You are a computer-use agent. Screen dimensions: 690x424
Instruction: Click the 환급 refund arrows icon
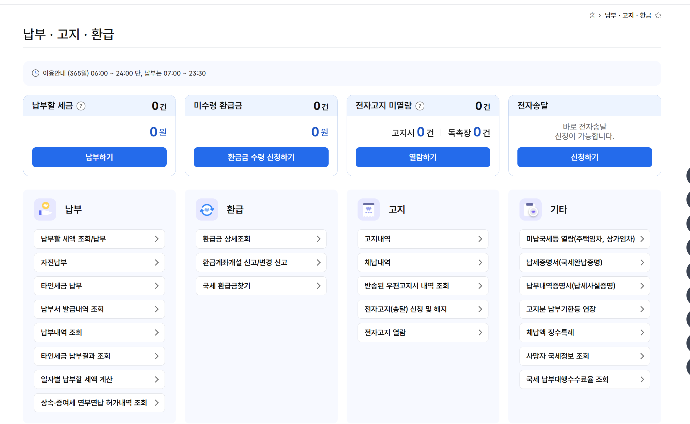[207, 209]
